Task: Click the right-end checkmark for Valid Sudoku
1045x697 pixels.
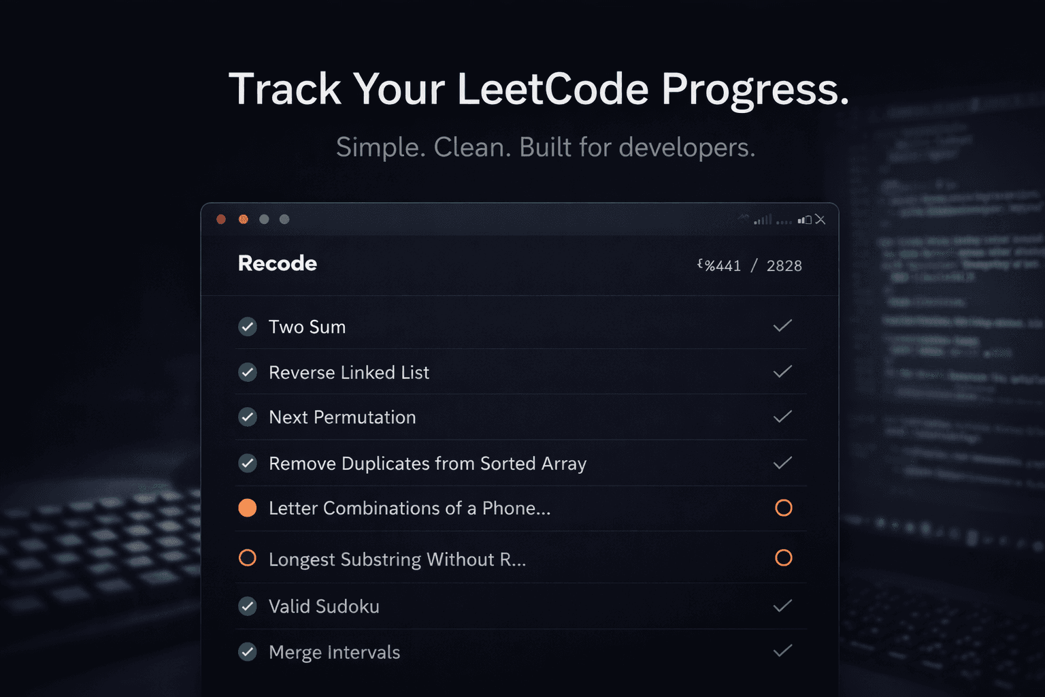Action: [x=782, y=606]
